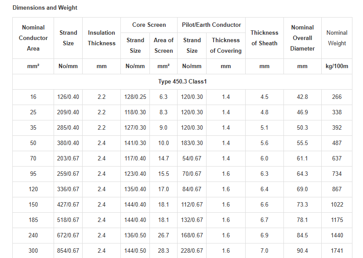This screenshot has height=258, width=363.
Task: Select the 'Area of Screen' subheader
Action: coord(163,45)
